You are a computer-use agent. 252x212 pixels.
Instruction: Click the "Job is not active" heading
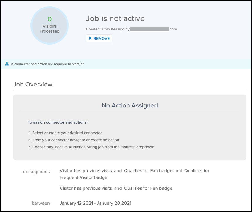click(x=115, y=18)
